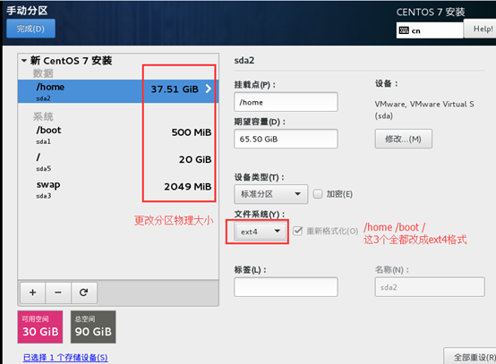Click the 系统 section label
This screenshot has height=364, width=496.
click(x=43, y=116)
